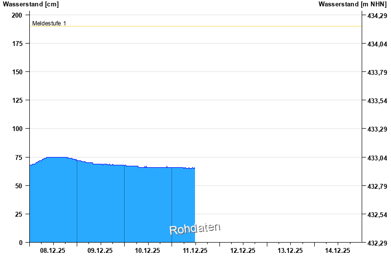391x269 pixels.
Task: Click the 10.12.25 date label
Action: tap(148, 250)
